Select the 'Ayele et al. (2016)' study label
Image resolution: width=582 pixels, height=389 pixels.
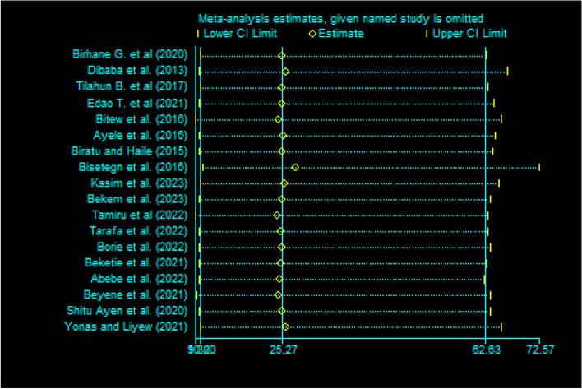141,135
